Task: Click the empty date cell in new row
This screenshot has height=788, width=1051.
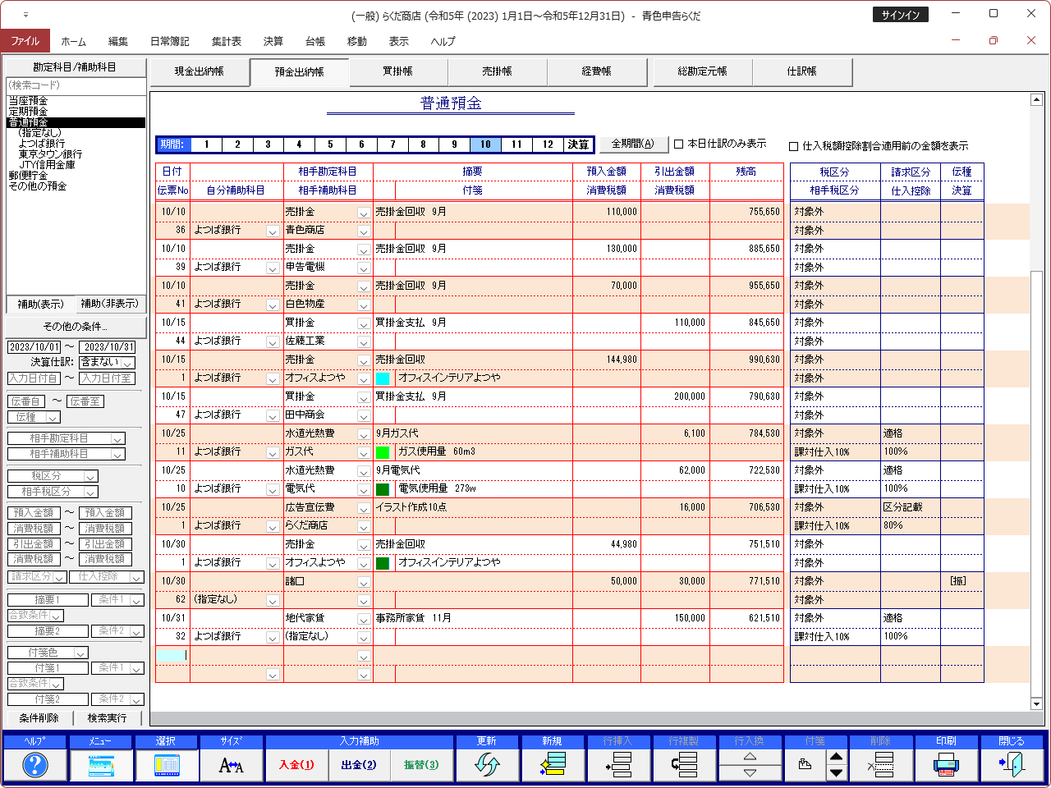Action: [x=172, y=655]
